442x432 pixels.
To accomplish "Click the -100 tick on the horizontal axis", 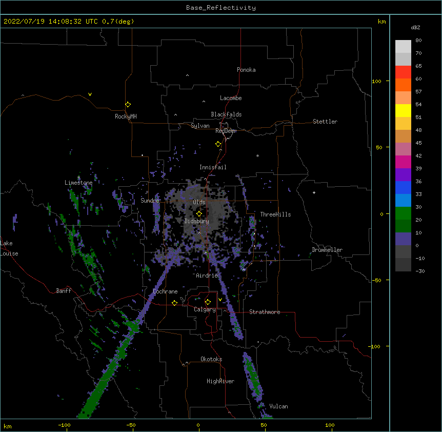I will pos(64,425).
